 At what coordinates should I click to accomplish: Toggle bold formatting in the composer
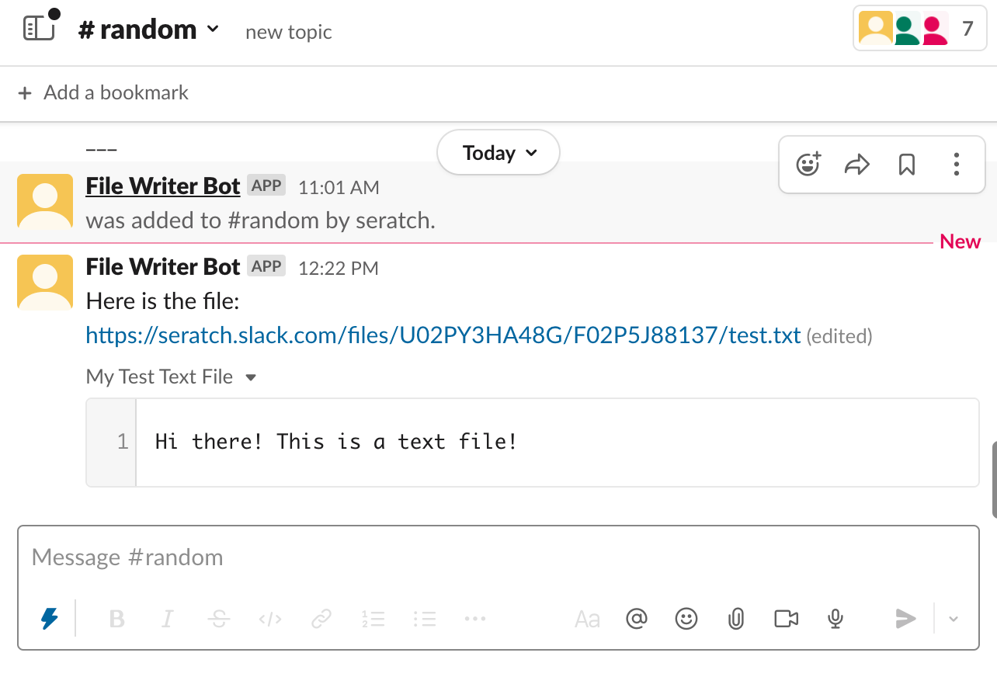point(116,619)
